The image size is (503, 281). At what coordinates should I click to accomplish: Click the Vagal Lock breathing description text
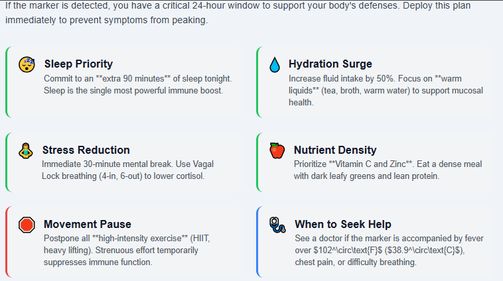(x=127, y=170)
